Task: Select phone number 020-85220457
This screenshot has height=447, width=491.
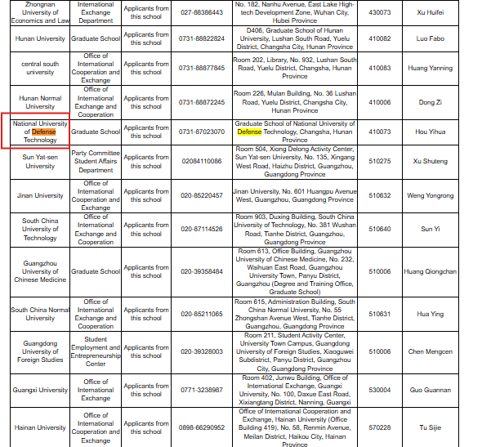Action: pos(202,195)
